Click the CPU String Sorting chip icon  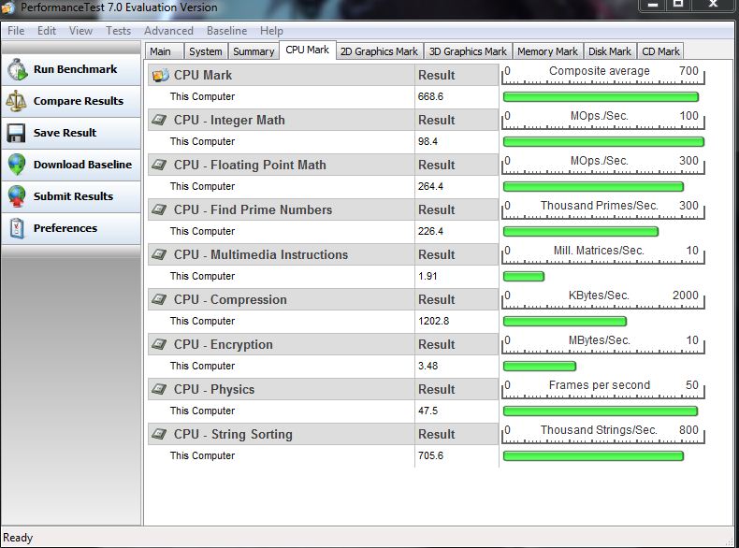[x=159, y=434]
